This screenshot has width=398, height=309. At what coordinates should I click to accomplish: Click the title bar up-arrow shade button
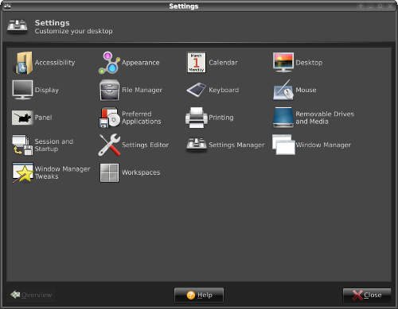coord(361,6)
